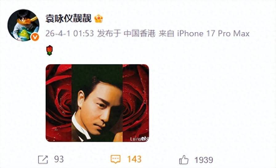This screenshot has height=168, width=276.
Task: Click the gold crown membership icon
Action: coord(99,19)
